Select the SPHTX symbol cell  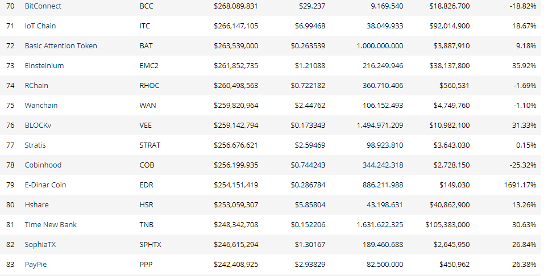tap(150, 245)
